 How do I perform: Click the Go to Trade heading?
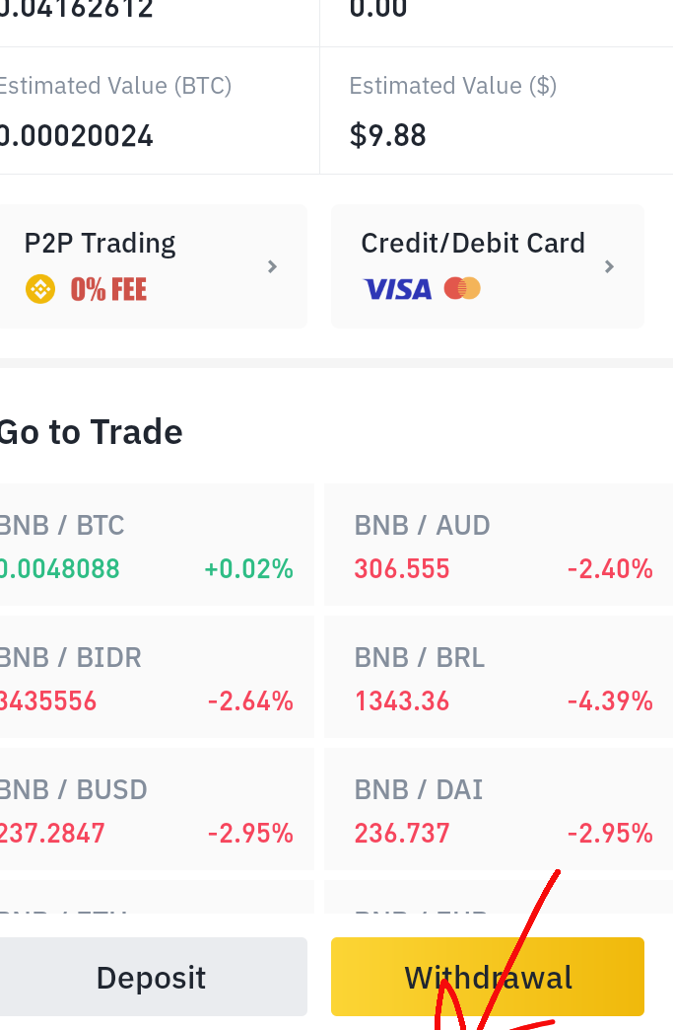[91, 432]
